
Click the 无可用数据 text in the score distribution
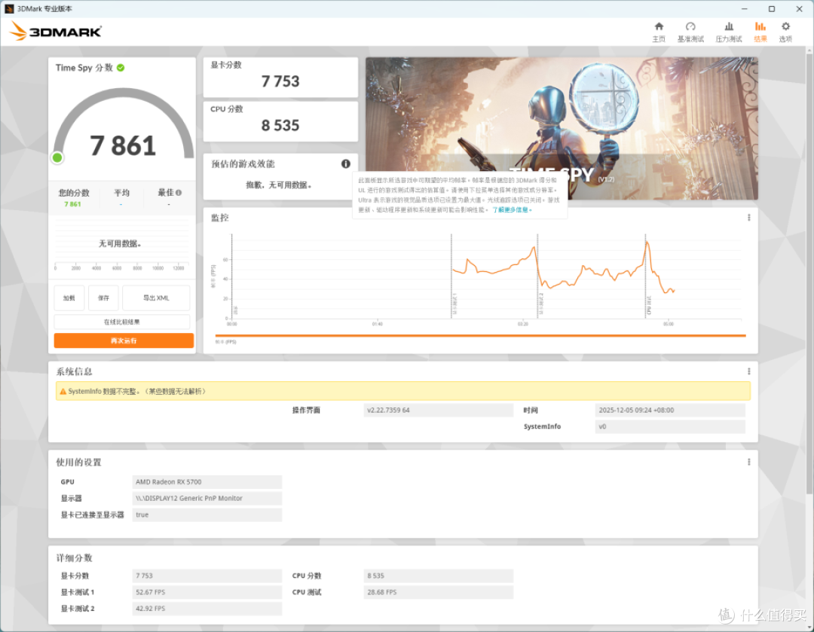point(120,243)
